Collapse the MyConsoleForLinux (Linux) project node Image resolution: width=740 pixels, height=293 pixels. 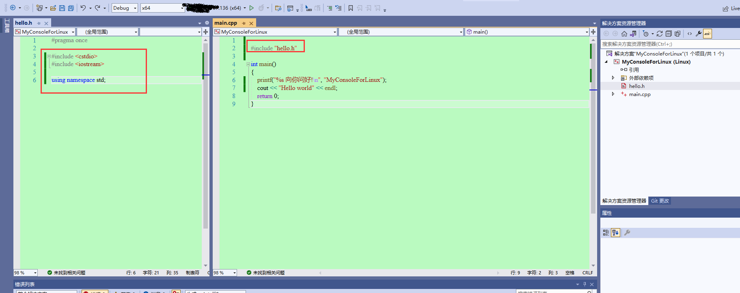tap(606, 62)
